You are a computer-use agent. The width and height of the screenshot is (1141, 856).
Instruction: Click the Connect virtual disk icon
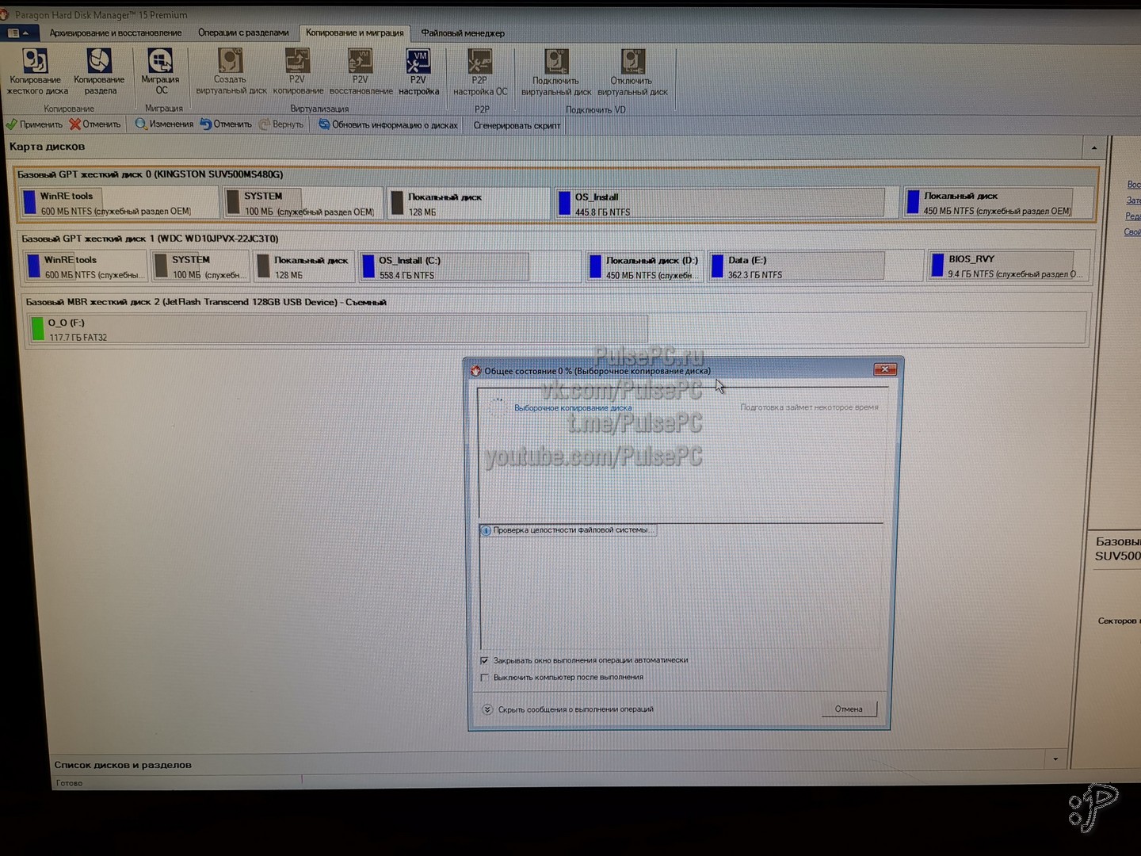coord(555,62)
